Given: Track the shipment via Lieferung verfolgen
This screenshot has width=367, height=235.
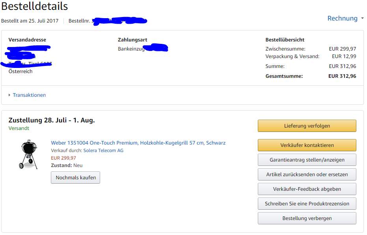Looking at the screenshot, I should click(307, 126).
